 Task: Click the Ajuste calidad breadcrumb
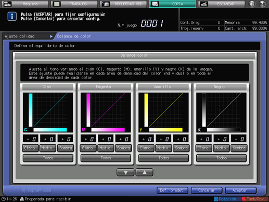28,36
